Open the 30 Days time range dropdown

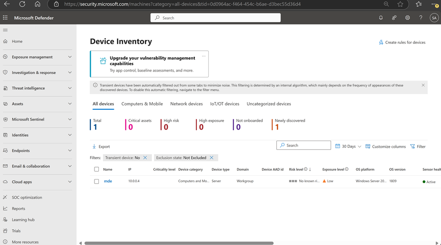(348, 146)
